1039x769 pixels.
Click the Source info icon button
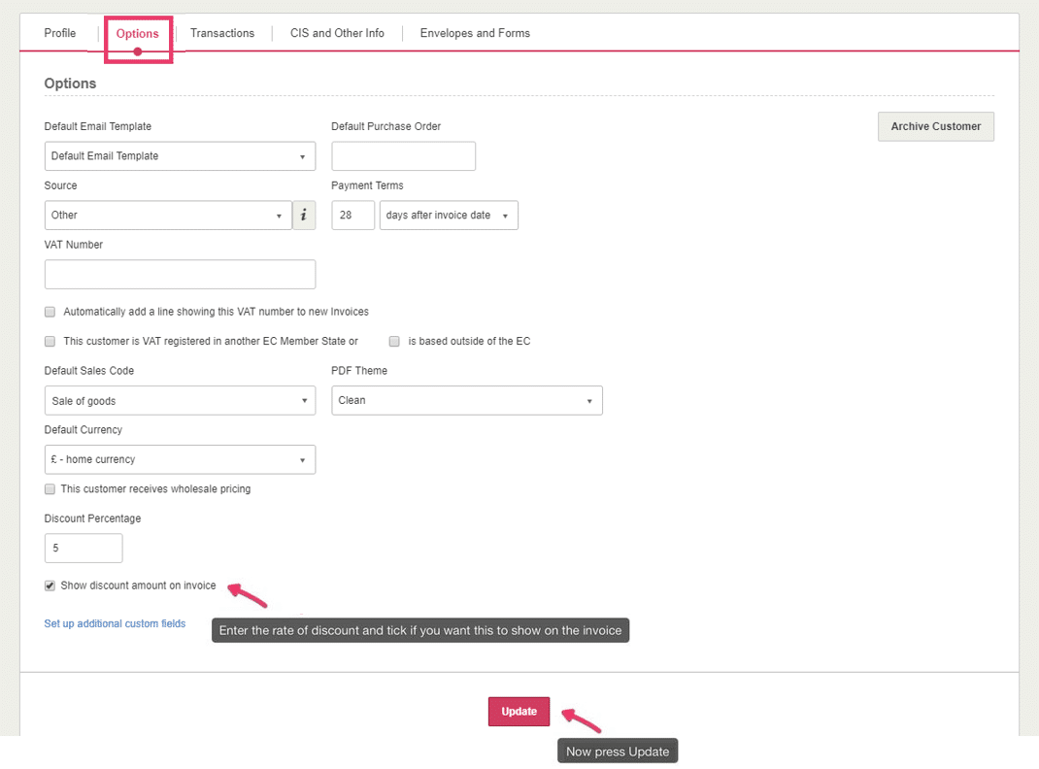coord(304,216)
